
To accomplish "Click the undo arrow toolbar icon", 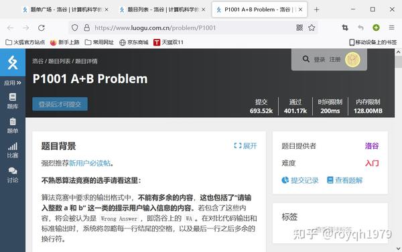I will point(360,27).
